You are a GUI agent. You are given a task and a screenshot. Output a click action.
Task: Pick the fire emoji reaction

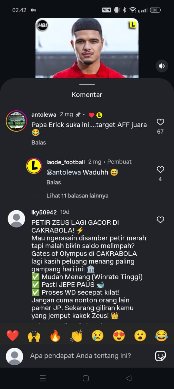[x=55, y=336]
